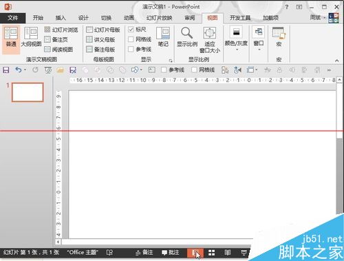The width and height of the screenshot is (344, 261).
Task: Click the reading view icon in status bar
Action: 227,253
